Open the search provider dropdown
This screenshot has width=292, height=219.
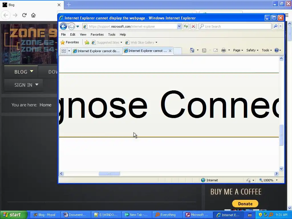pos(281,27)
